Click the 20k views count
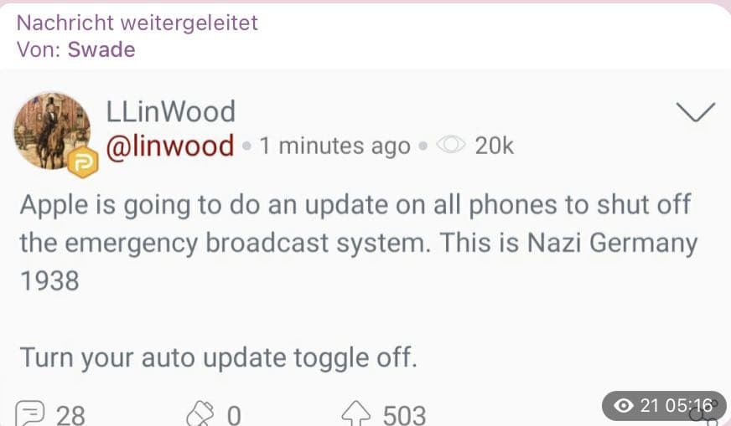The width and height of the screenshot is (731, 426). [494, 146]
